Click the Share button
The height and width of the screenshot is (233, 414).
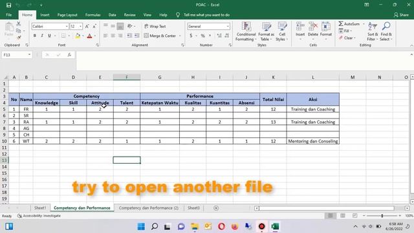[x=401, y=15]
